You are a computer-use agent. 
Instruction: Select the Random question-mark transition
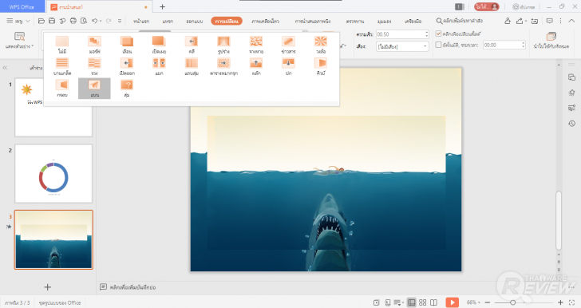click(127, 89)
